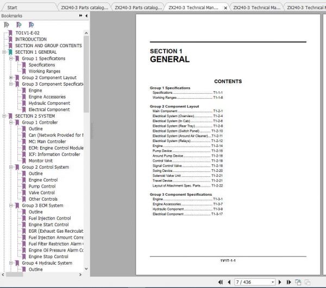The width and height of the screenshot is (326, 288).
Task: Select Other Controls bookmark
Action: coord(43,199)
